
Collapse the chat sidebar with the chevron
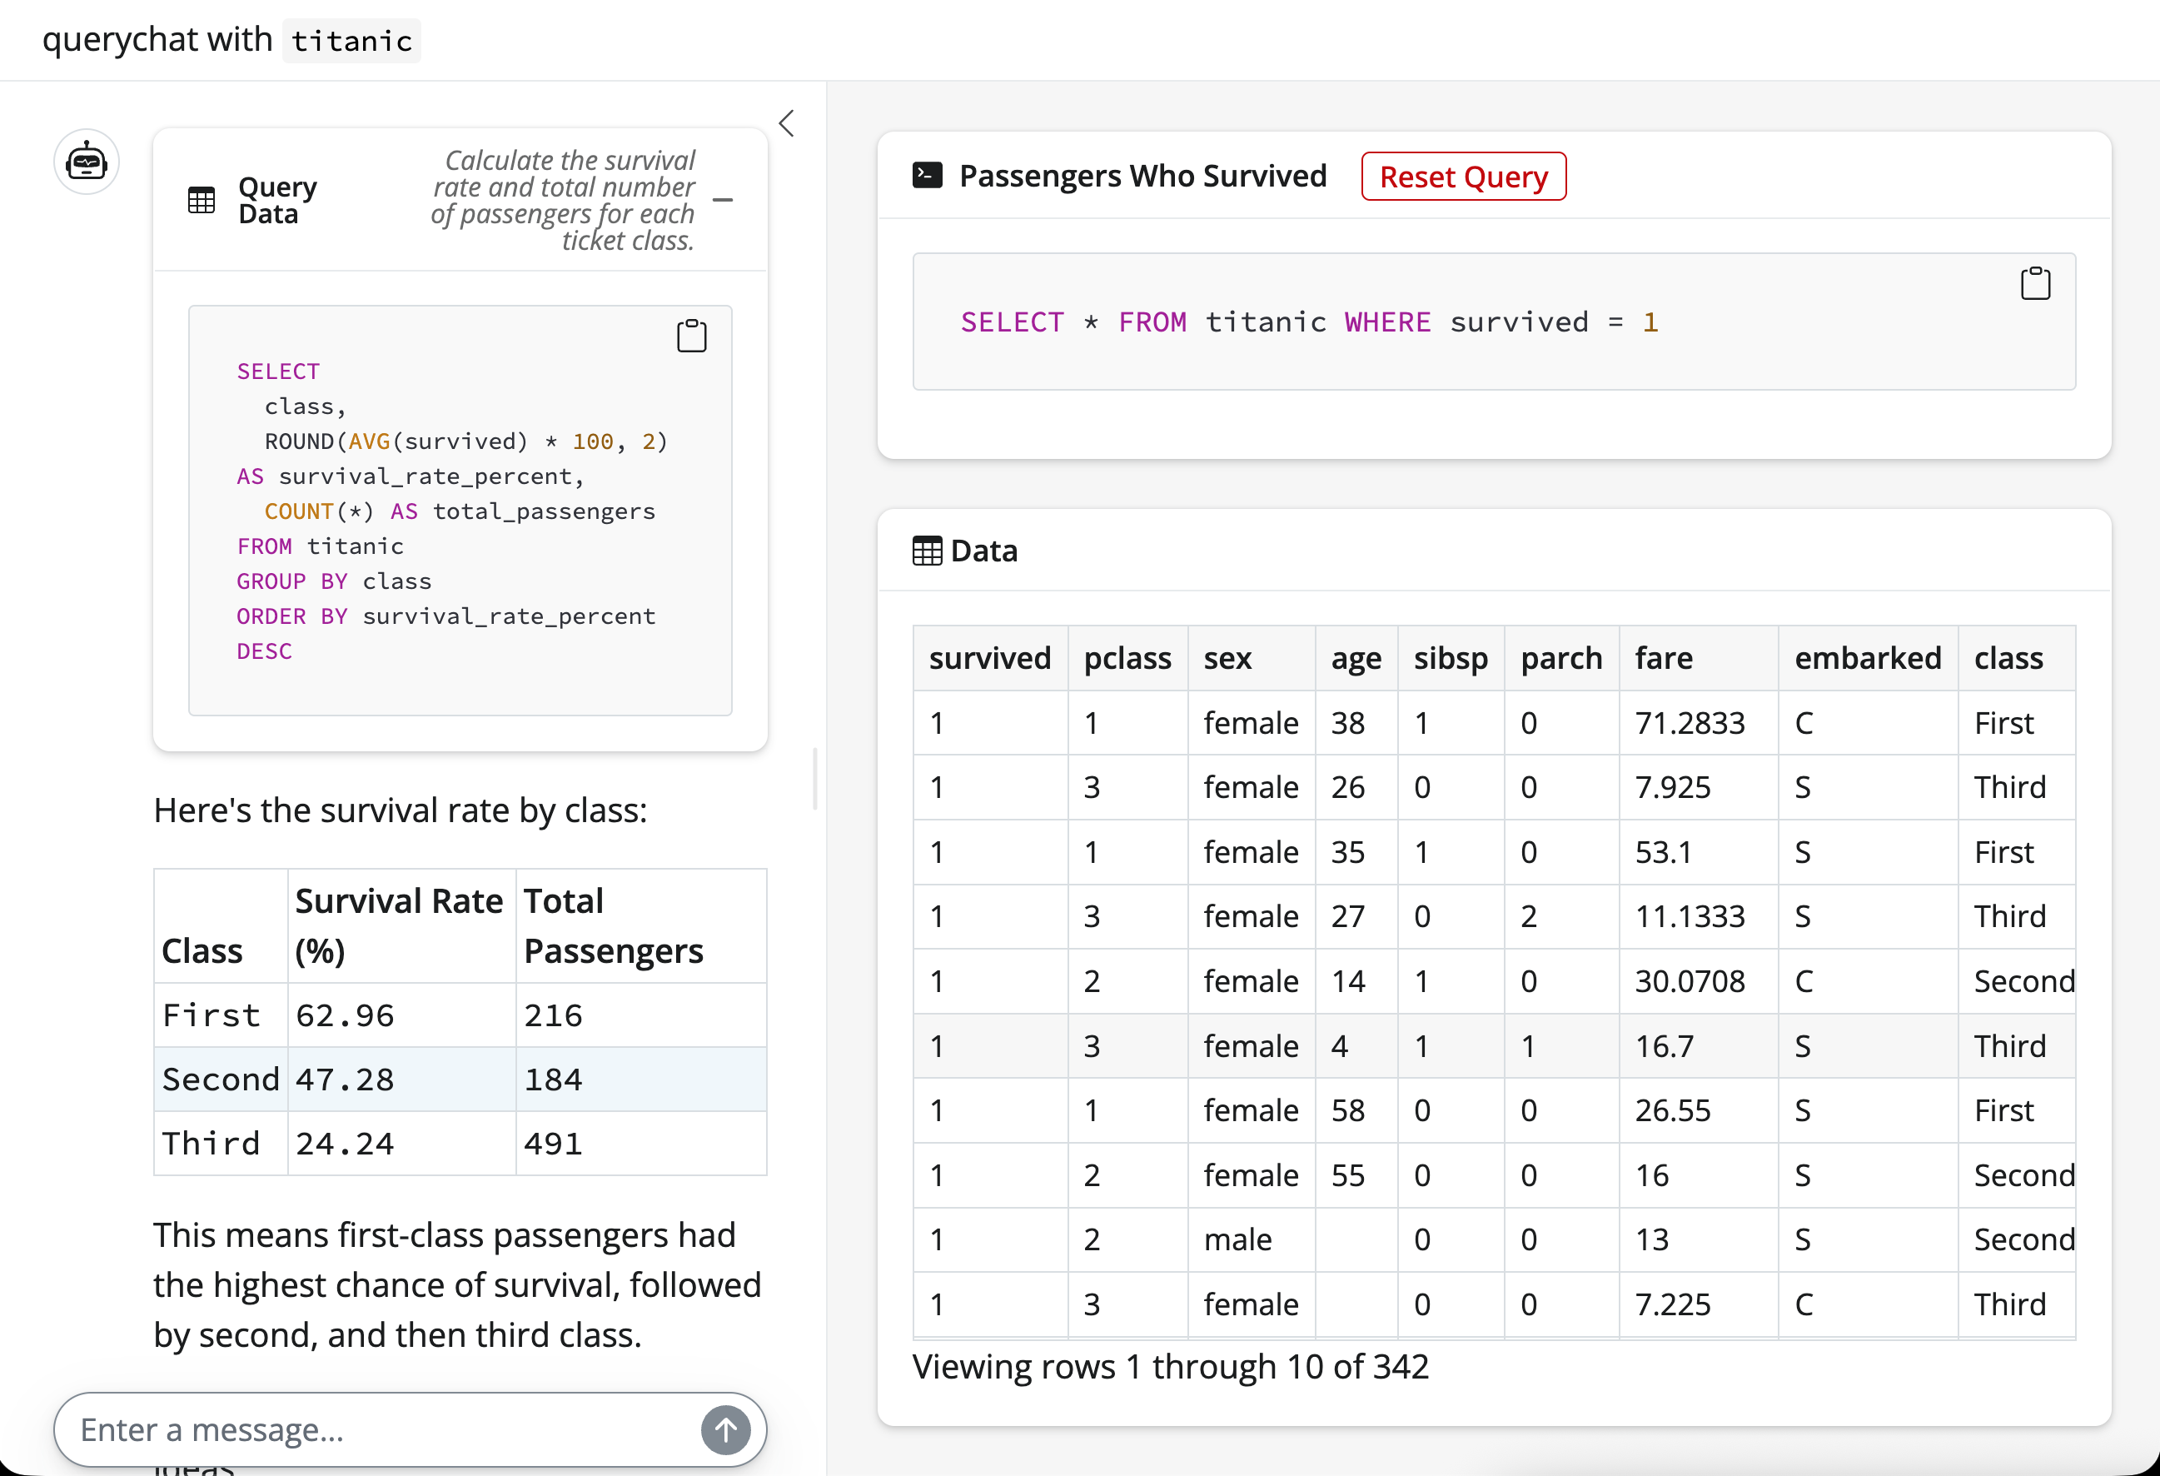click(x=785, y=122)
